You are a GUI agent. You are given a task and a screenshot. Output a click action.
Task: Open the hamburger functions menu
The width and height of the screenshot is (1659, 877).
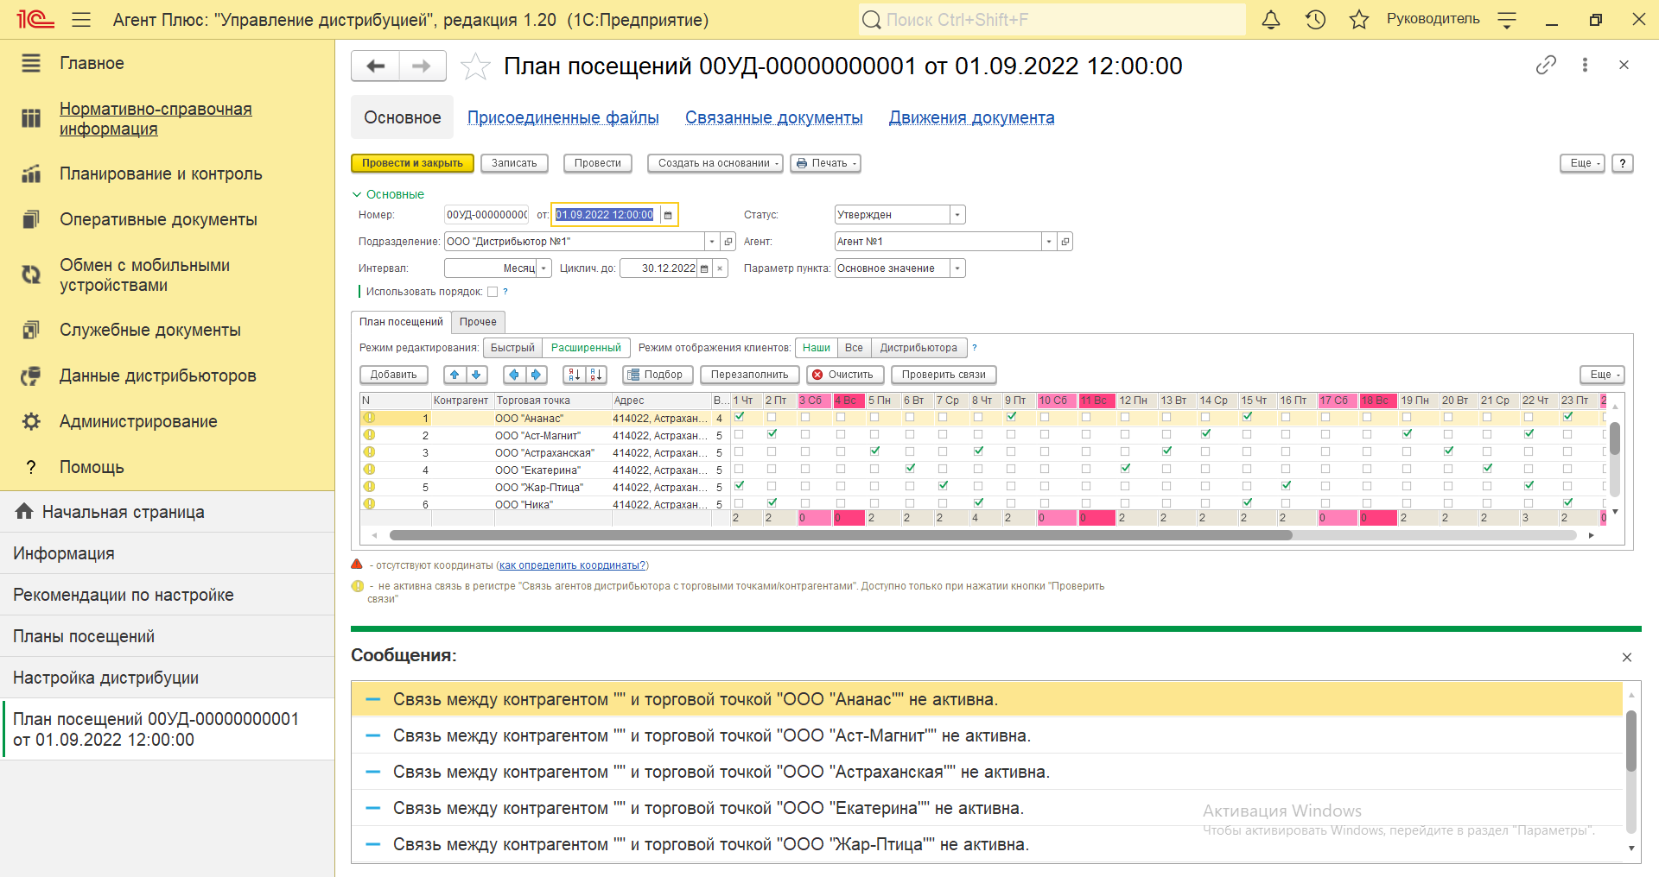81,19
